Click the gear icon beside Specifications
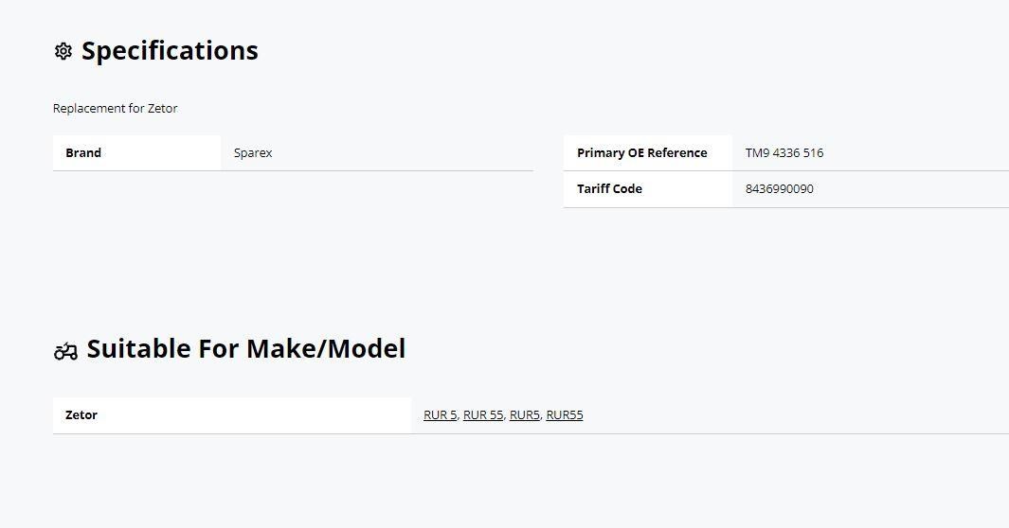1009x528 pixels. pyautogui.click(x=63, y=51)
